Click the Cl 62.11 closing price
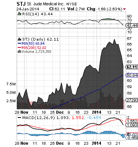This screenshot has height=147, width=138. [x=57, y=9]
